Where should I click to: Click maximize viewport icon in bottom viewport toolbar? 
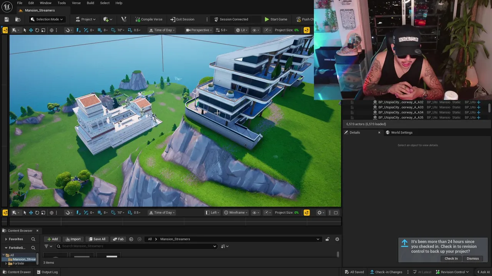click(336, 213)
